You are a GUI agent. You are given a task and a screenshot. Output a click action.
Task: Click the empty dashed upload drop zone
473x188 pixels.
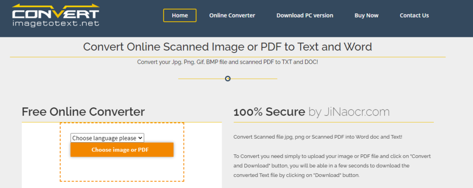pyautogui.click(x=122, y=170)
